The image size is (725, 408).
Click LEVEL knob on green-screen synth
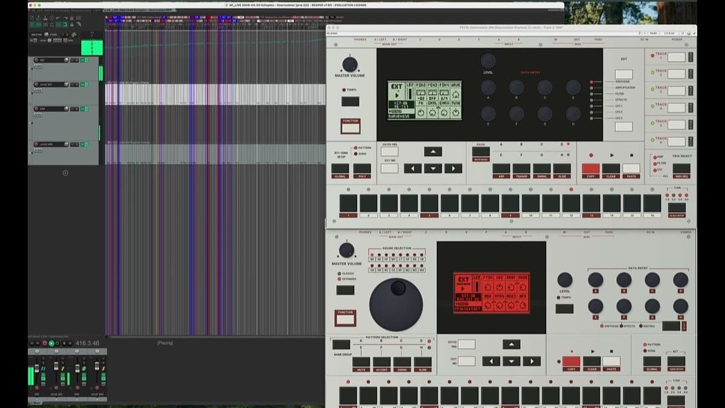tap(488, 60)
